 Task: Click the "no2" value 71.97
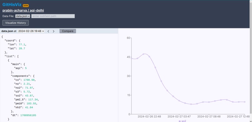(x=29, y=88)
